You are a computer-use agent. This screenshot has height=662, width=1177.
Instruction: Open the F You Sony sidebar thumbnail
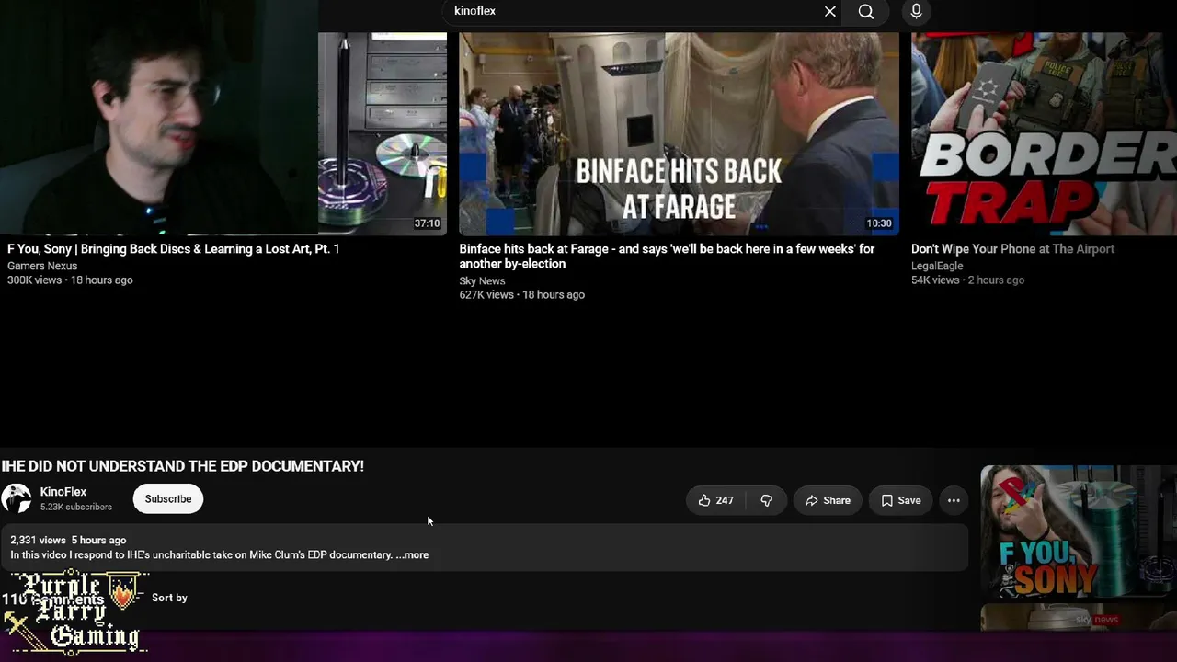pos(1079,531)
